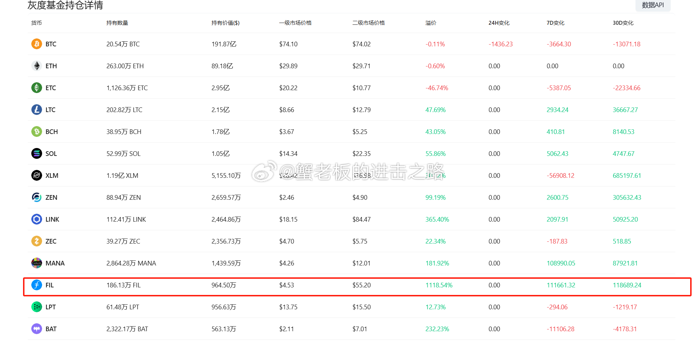The height and width of the screenshot is (342, 697).
Task: Click ZEC holding value 2,356.73万
Action: point(226,241)
